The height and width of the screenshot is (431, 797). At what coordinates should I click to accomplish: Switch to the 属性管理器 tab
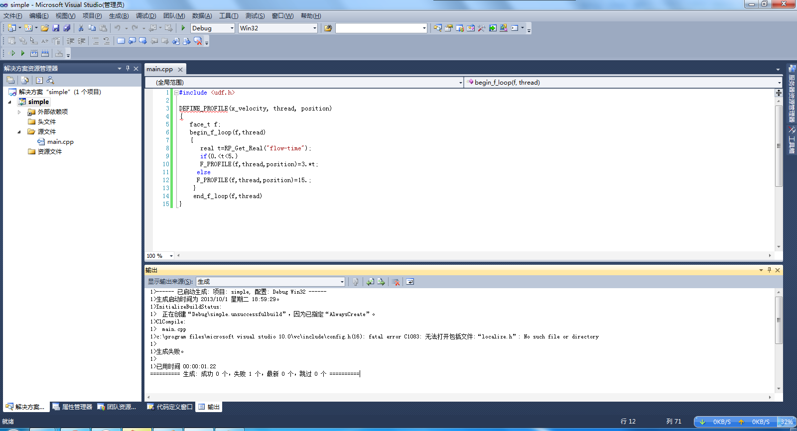tap(72, 407)
